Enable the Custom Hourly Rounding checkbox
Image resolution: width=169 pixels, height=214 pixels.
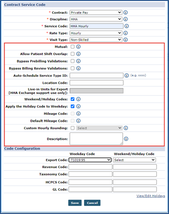tap(72, 128)
